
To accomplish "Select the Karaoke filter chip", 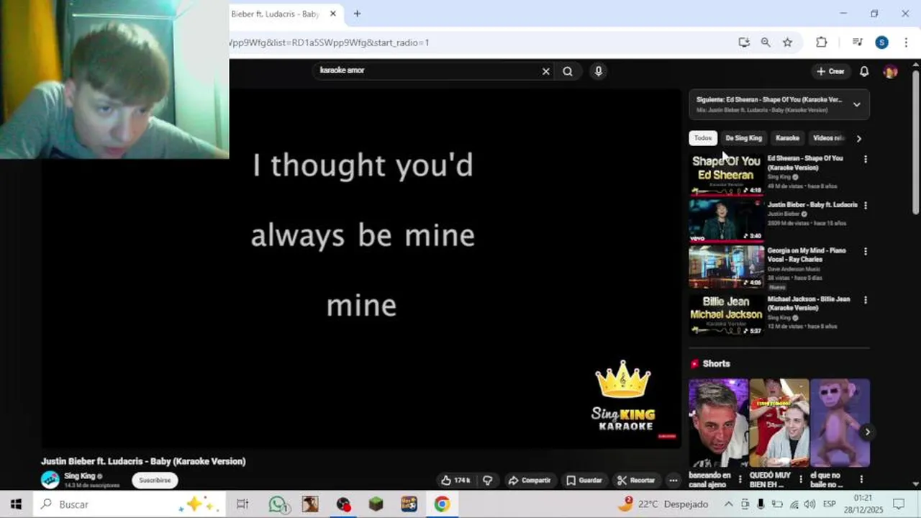I will (x=787, y=138).
